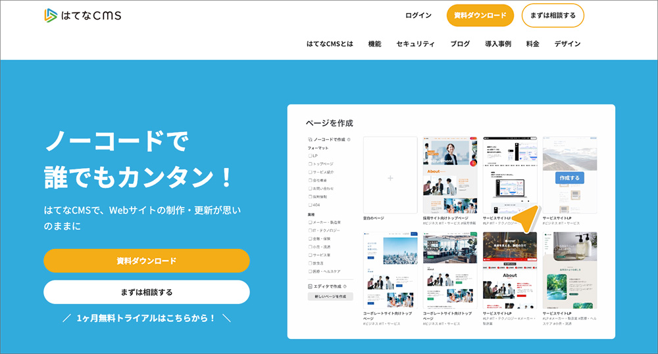Click the info icon beside エディタで作成
Viewport: 658px width, 354px height.
pos(345,286)
